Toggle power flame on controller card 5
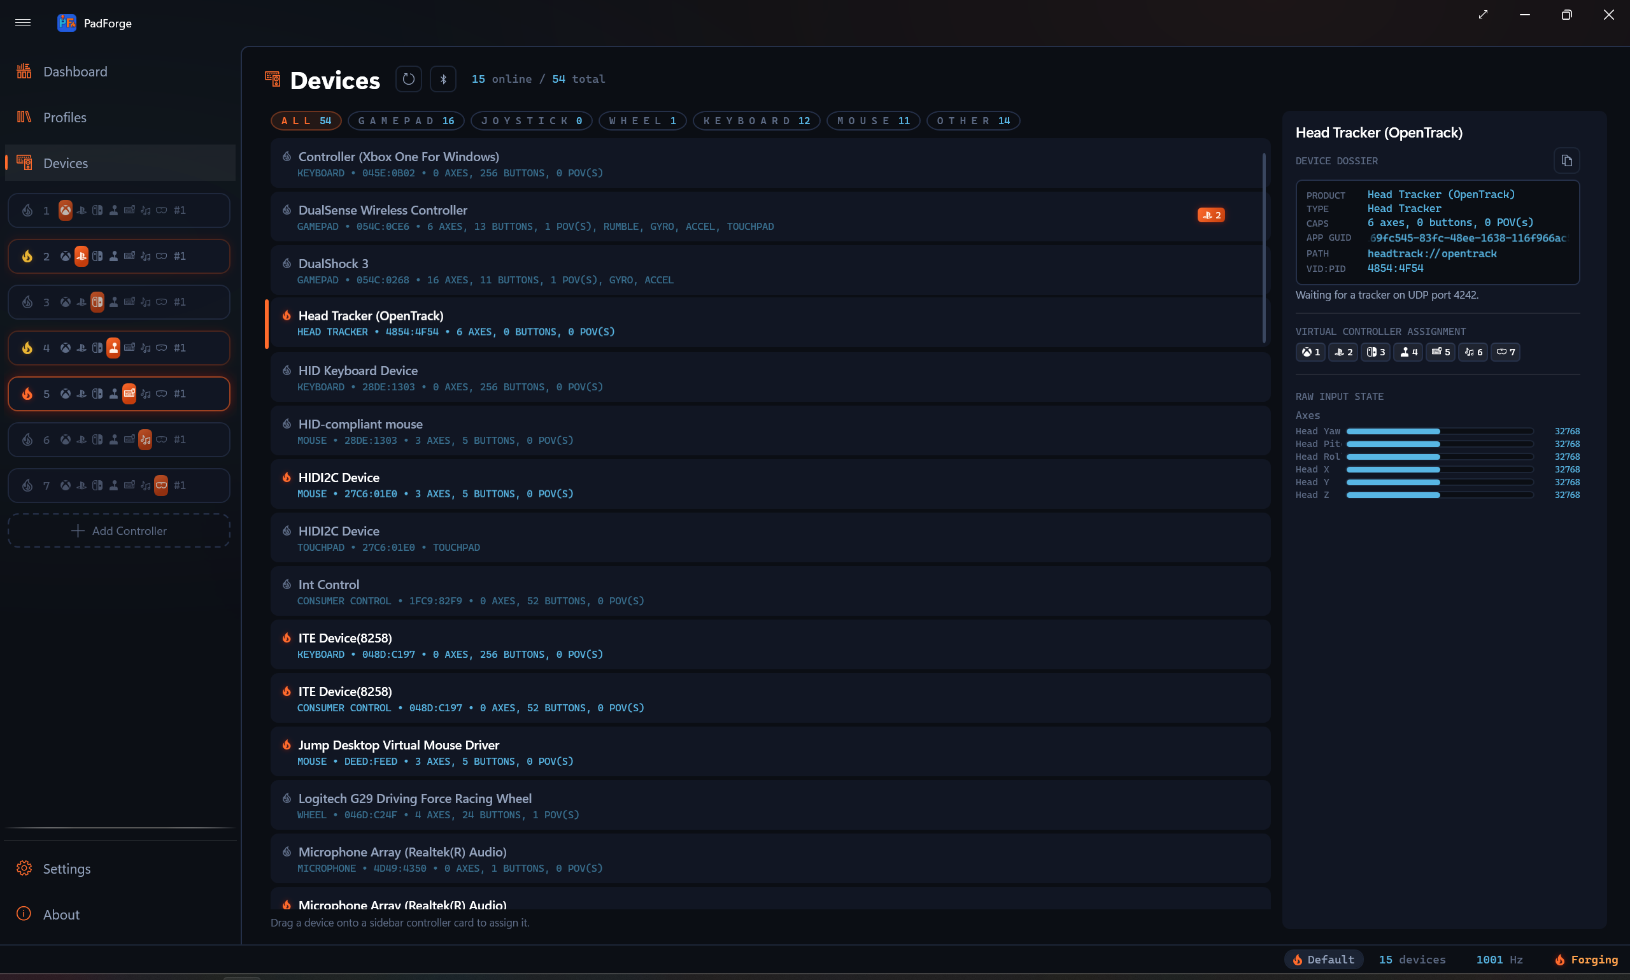This screenshot has width=1630, height=980. 27,394
